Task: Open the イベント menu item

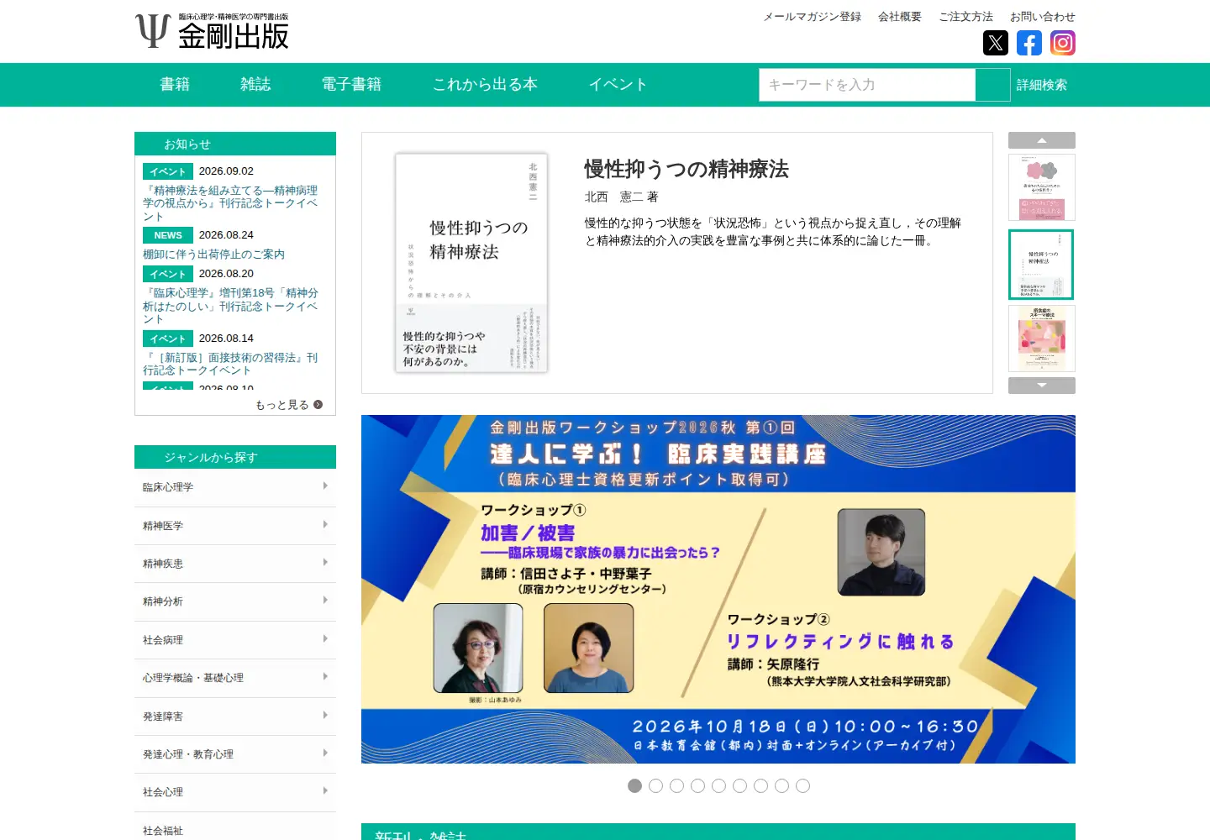Action: coord(618,84)
